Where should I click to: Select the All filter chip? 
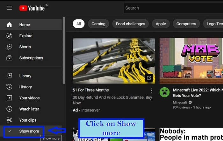(78, 24)
